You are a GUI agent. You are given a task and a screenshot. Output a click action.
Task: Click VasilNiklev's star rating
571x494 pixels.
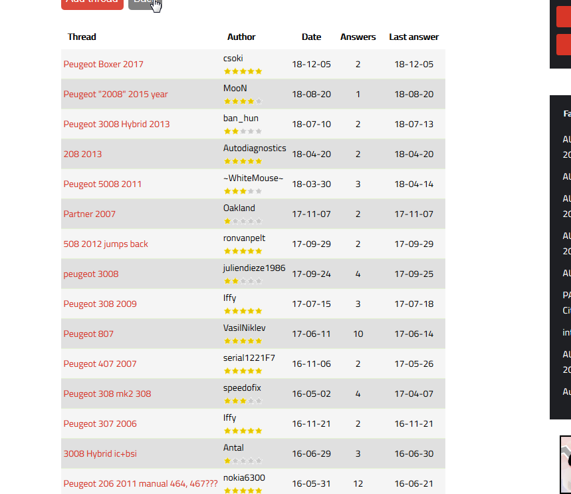coord(243,341)
